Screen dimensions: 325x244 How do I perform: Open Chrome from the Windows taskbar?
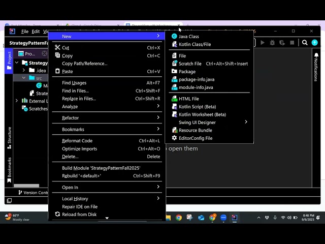tap(179, 218)
